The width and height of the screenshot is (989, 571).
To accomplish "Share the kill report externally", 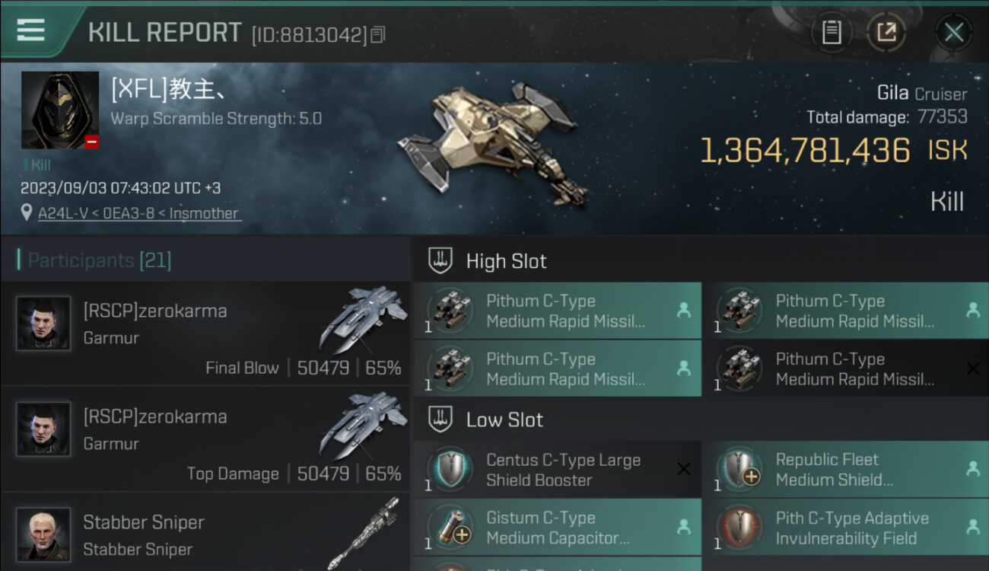I will 886,32.
